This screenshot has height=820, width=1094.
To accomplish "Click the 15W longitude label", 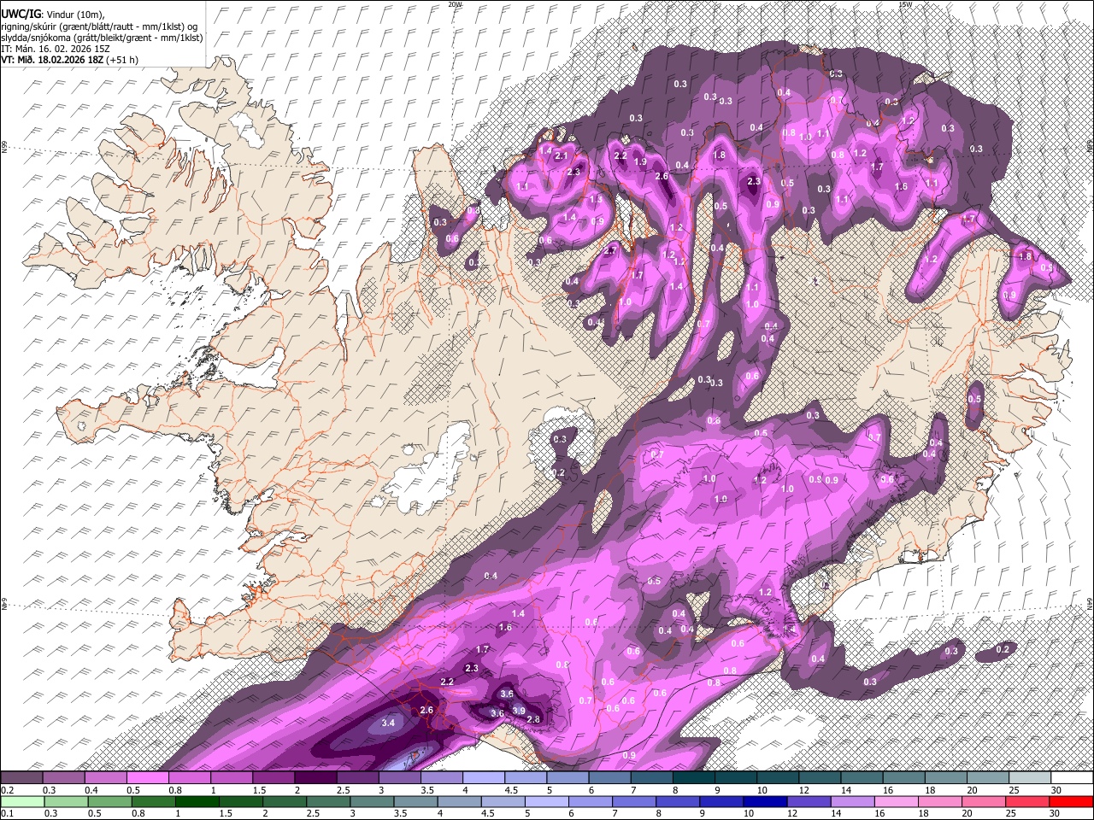I will coord(904,4).
